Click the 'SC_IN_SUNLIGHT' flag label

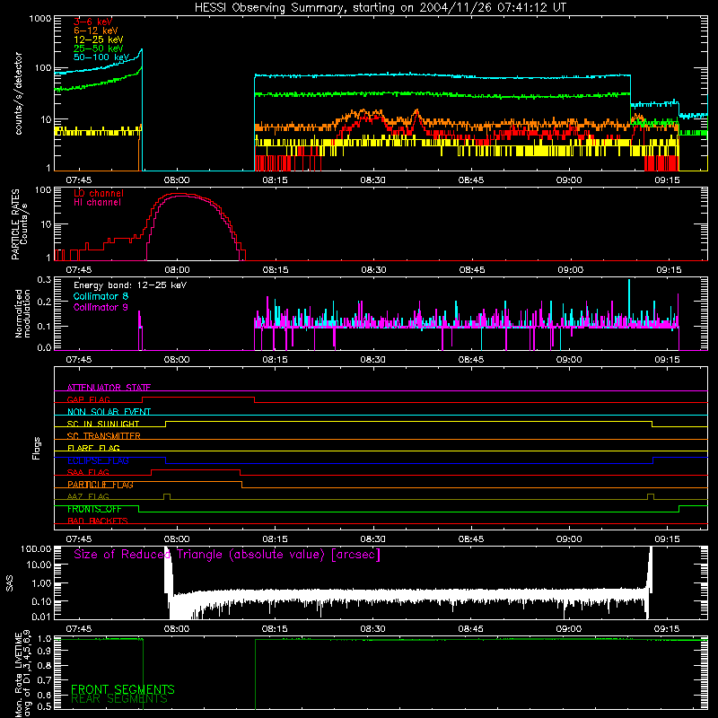(103, 424)
